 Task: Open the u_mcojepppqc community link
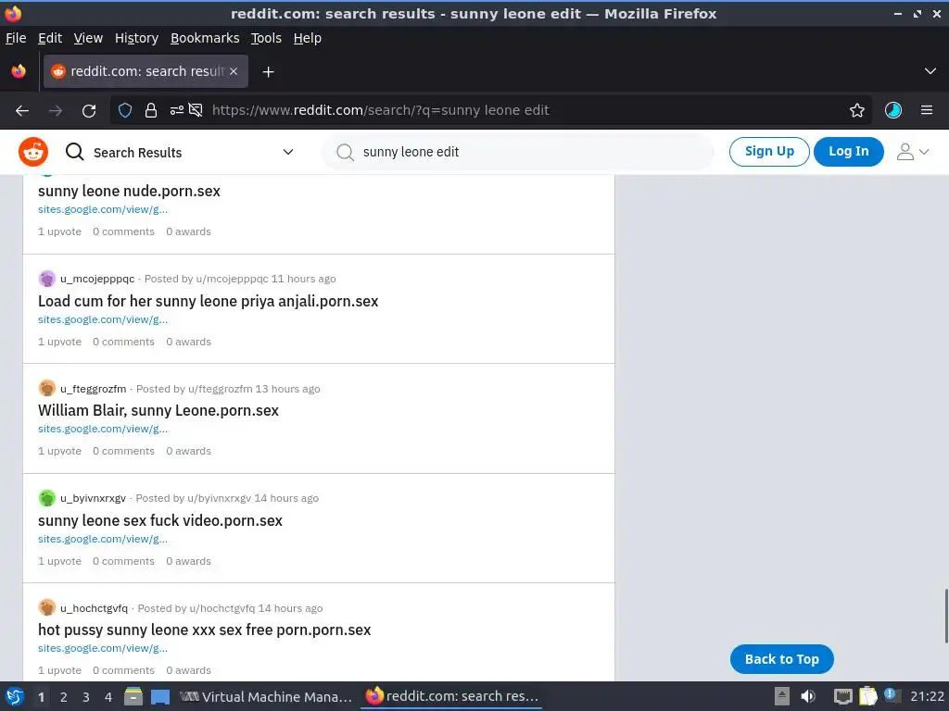(97, 279)
